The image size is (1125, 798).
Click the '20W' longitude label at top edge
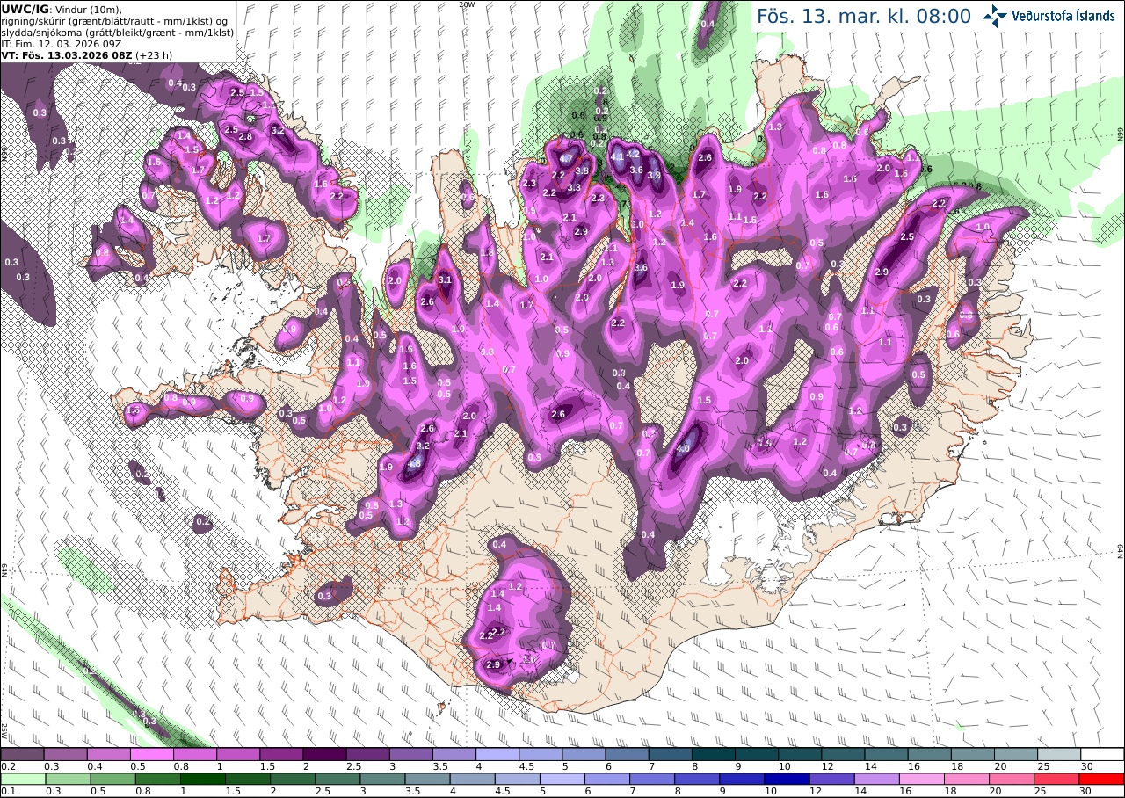pyautogui.click(x=467, y=4)
